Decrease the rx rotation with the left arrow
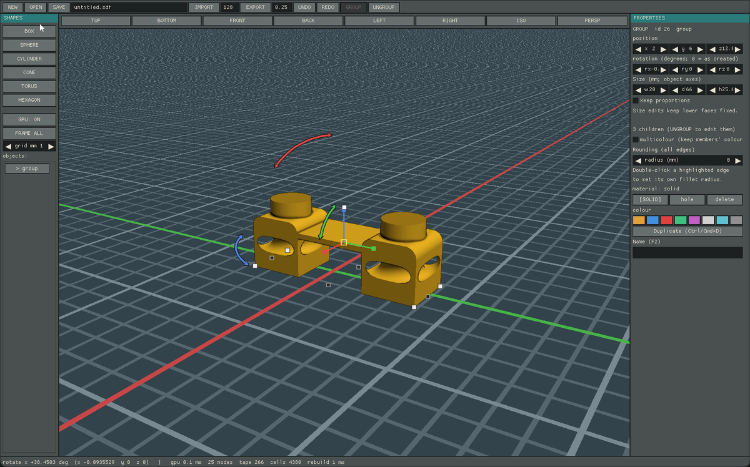This screenshot has height=467, width=750. (638, 69)
